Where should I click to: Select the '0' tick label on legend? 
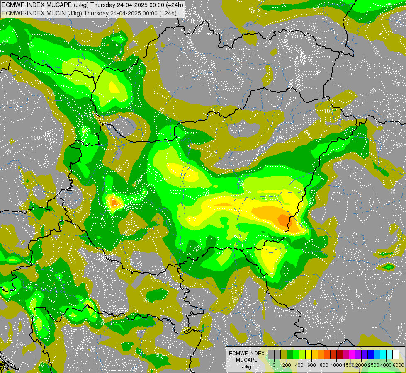coord(274,365)
